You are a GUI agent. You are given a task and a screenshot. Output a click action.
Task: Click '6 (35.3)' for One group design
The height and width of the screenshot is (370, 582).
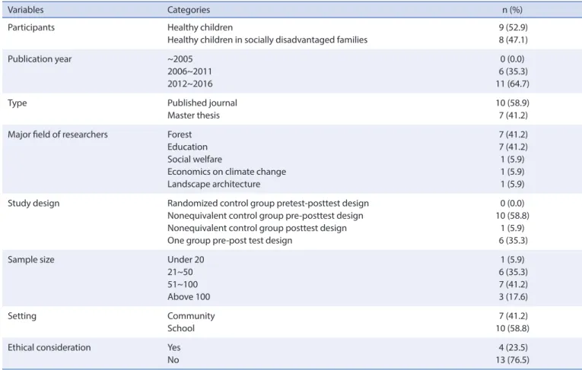[x=513, y=241]
